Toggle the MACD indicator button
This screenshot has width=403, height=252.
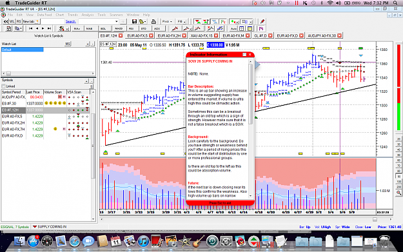point(119,28)
